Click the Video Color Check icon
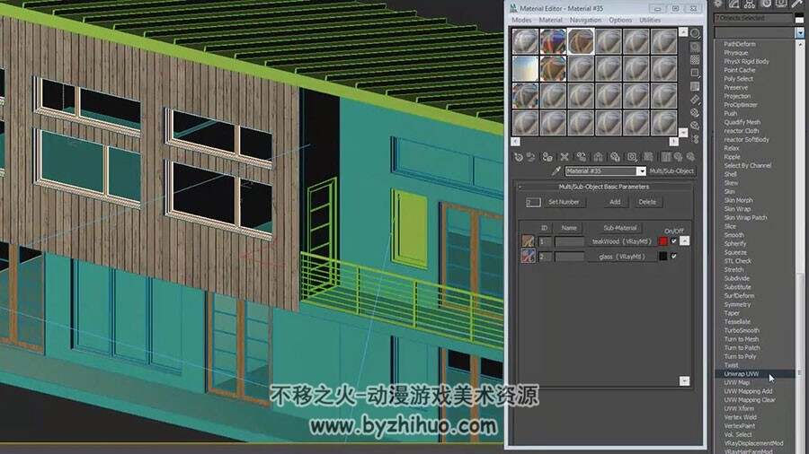 click(x=695, y=86)
